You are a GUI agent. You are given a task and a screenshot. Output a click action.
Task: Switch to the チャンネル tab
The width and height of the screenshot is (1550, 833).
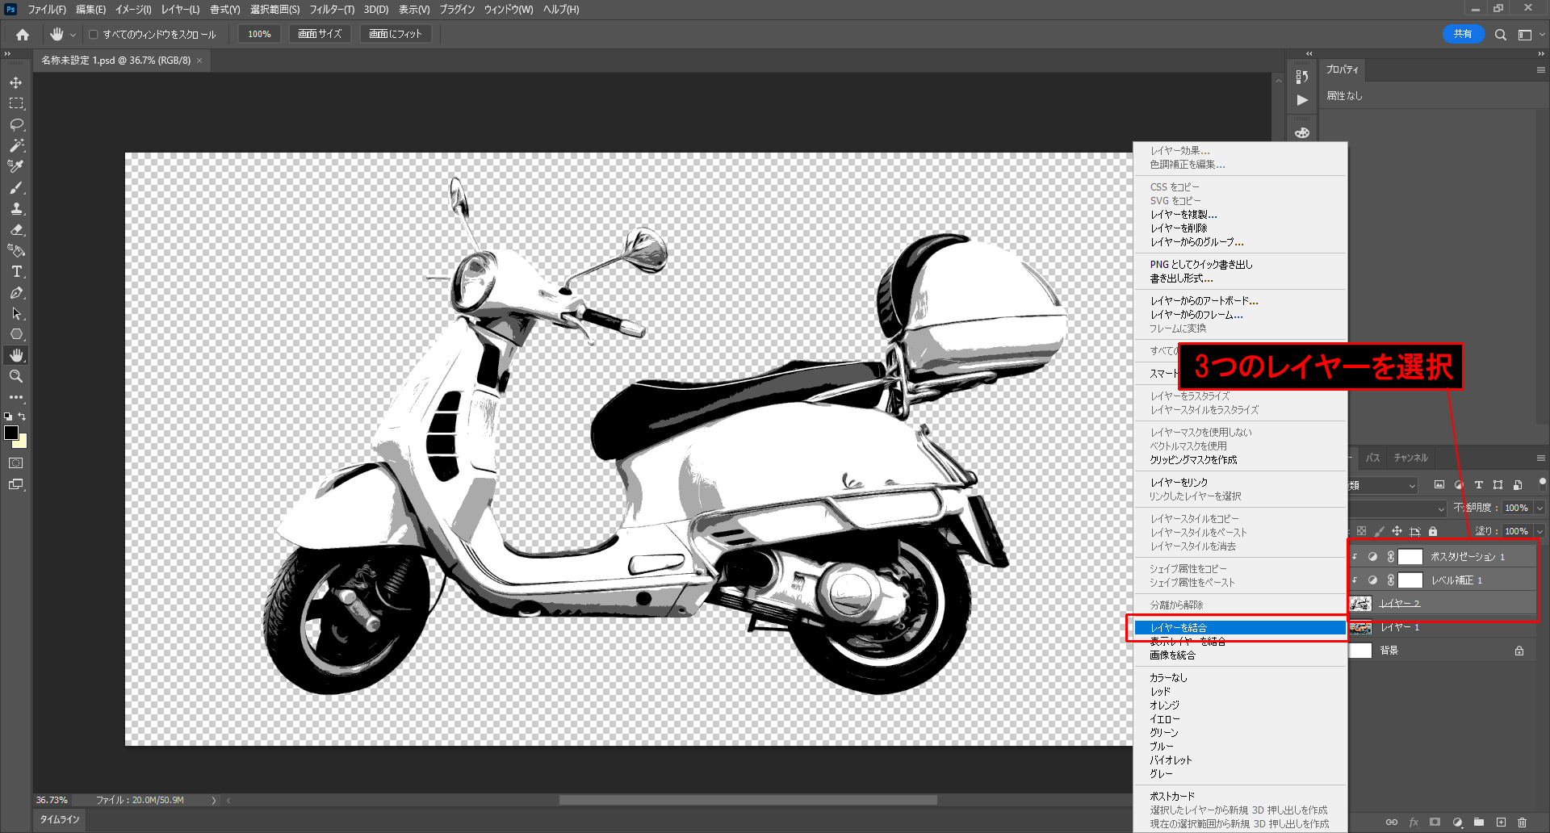(x=1410, y=458)
